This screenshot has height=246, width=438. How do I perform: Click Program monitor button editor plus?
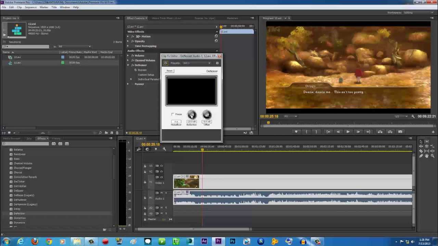pos(433,132)
